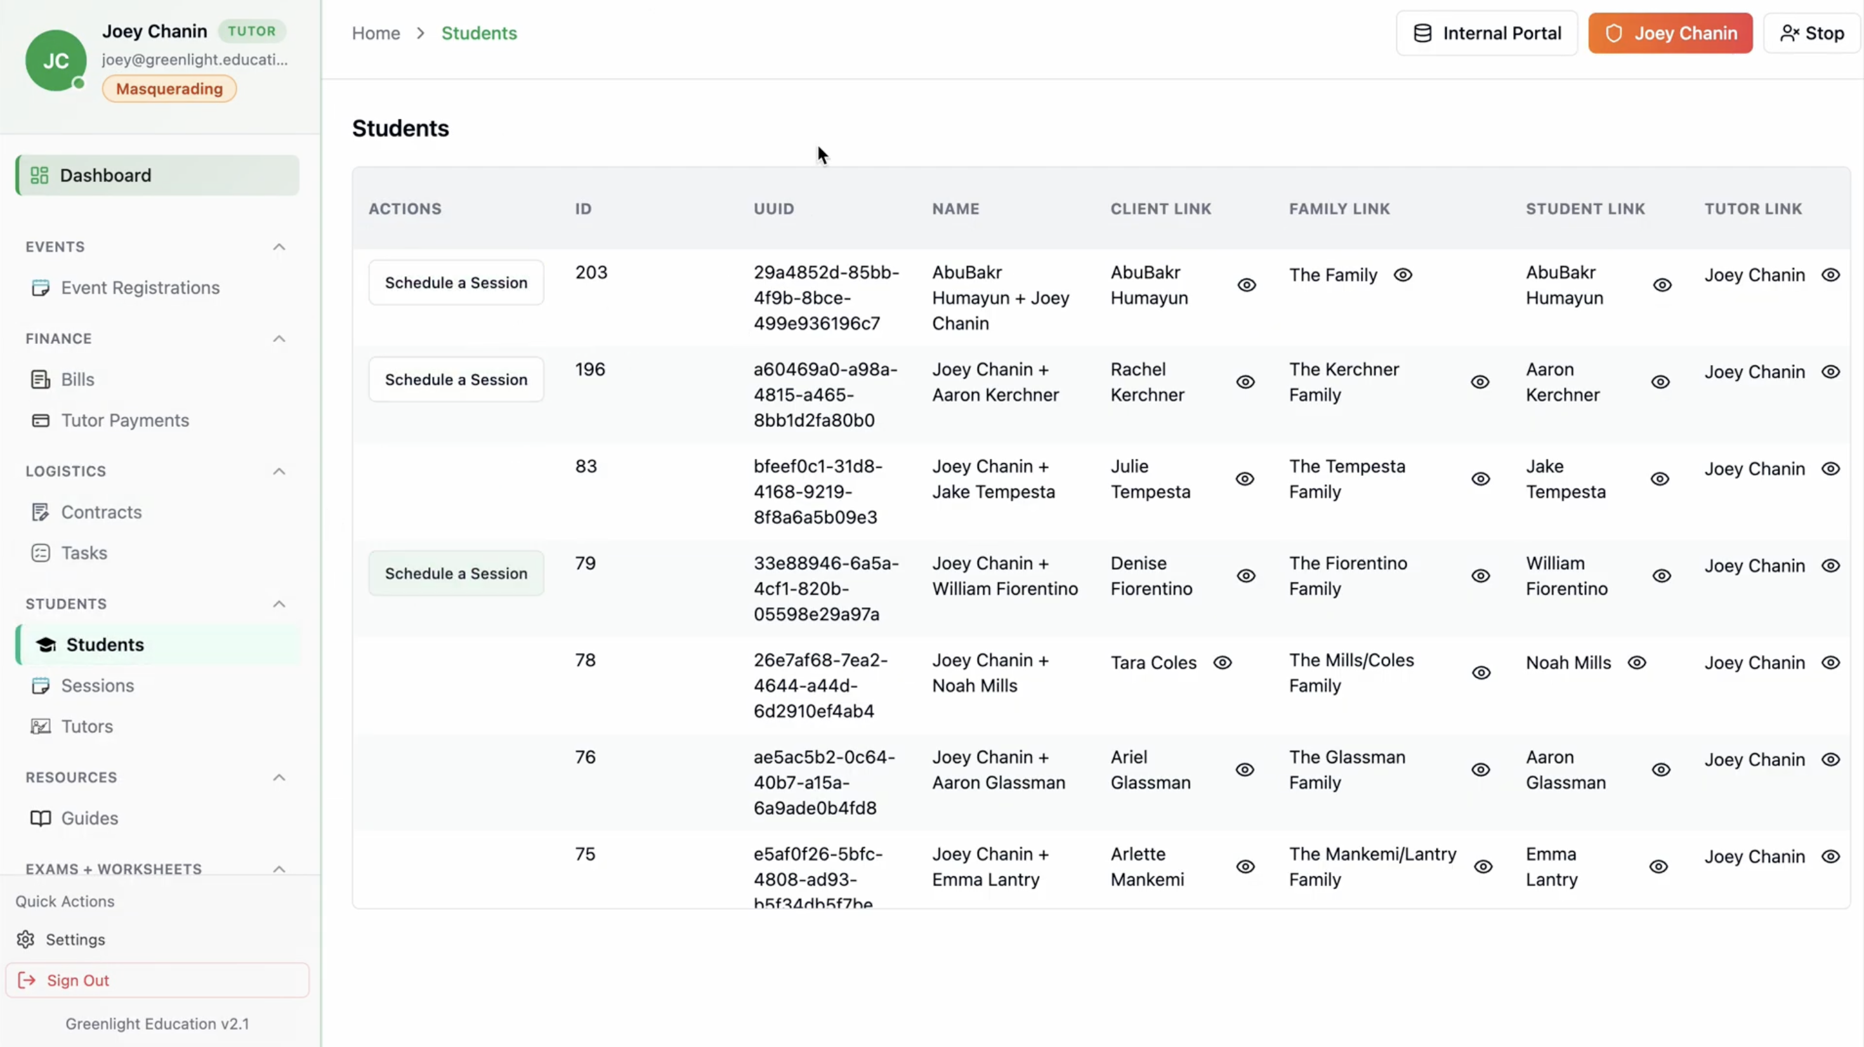Click the Internal Portal database icon
Image resolution: width=1864 pixels, height=1047 pixels.
click(x=1422, y=33)
